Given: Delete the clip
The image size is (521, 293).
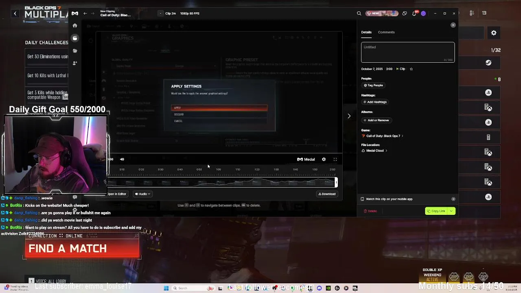Looking at the screenshot, I should coord(370,211).
